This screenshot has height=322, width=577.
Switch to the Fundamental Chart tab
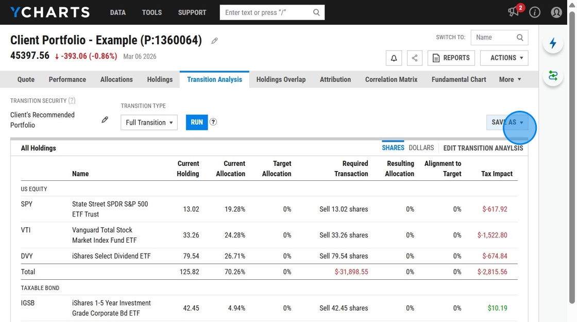click(x=459, y=79)
